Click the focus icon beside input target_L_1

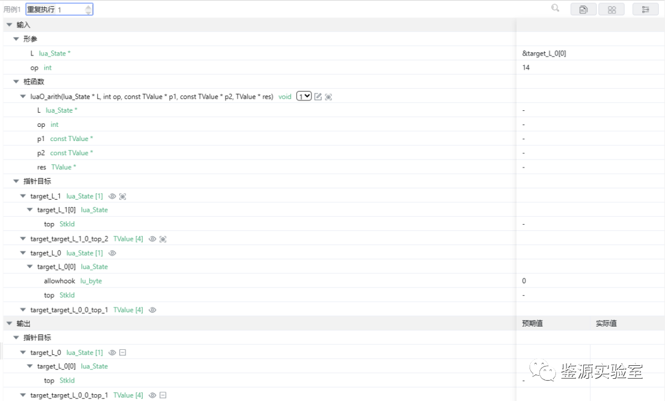coord(123,196)
